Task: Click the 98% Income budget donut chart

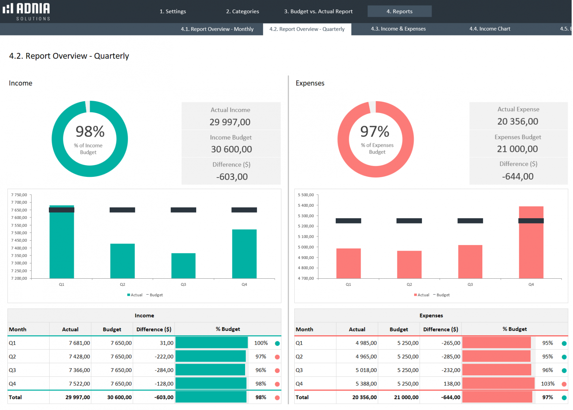Action: [x=90, y=139]
